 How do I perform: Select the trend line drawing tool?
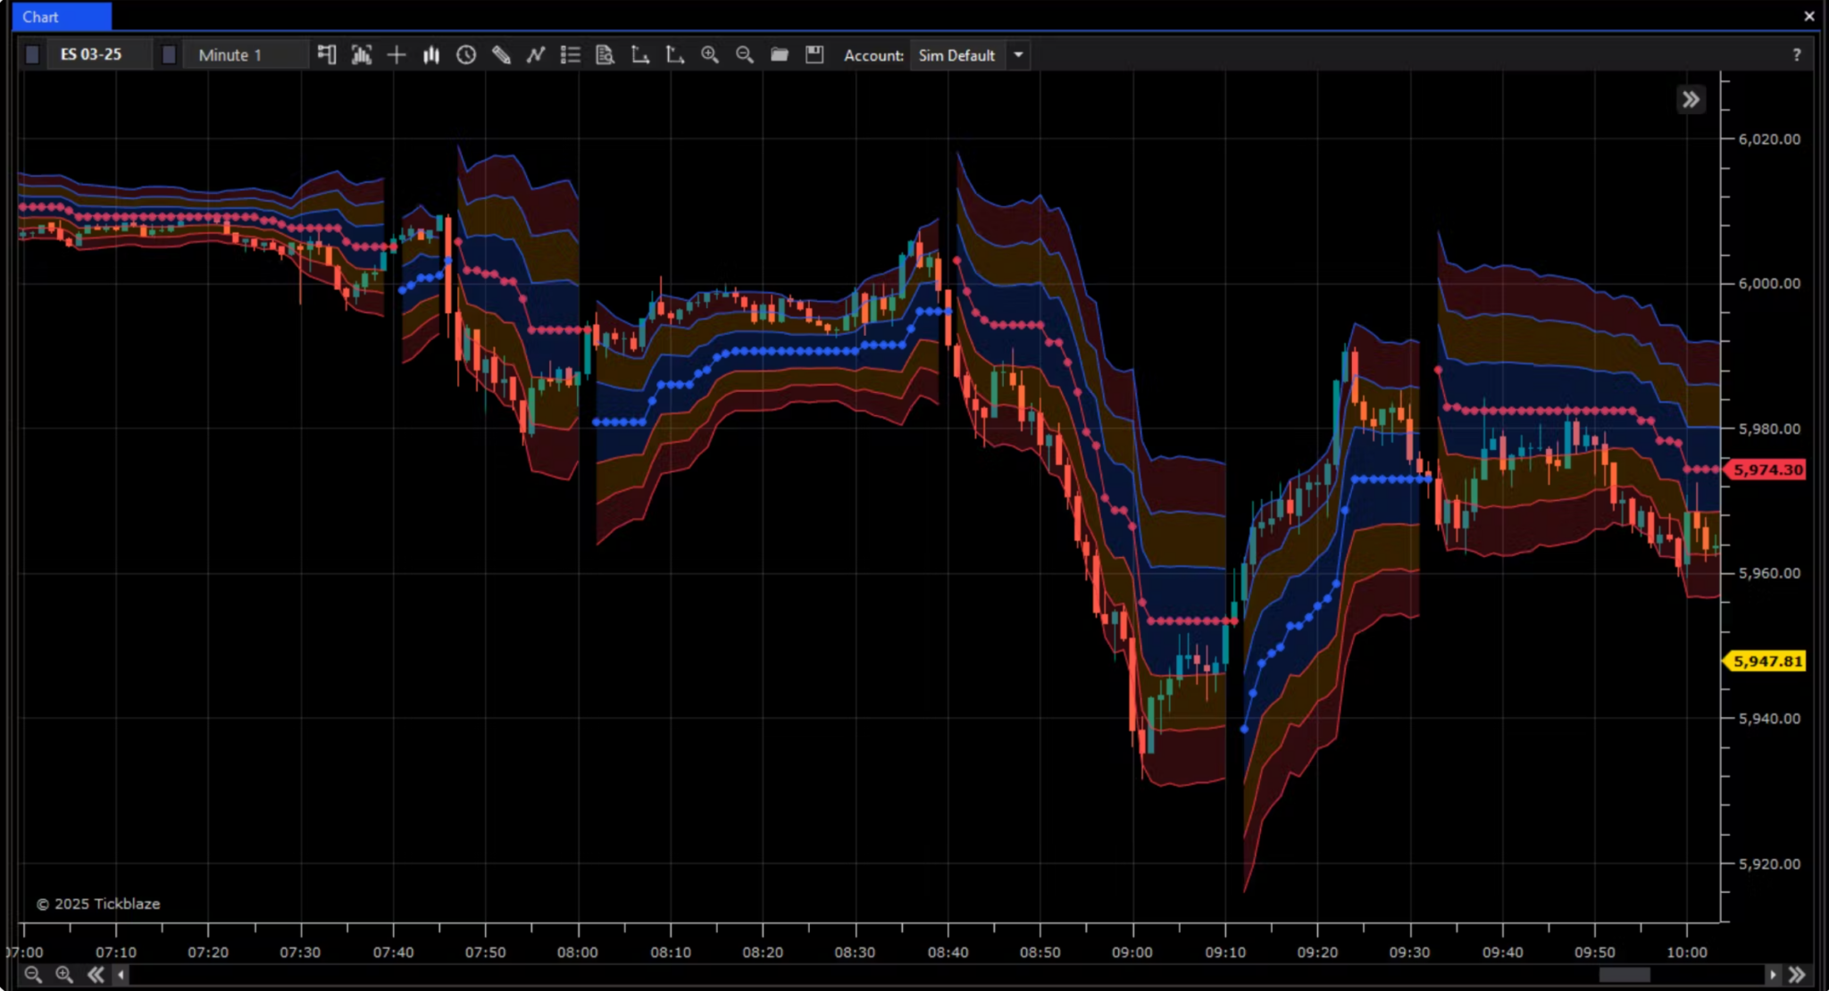535,55
